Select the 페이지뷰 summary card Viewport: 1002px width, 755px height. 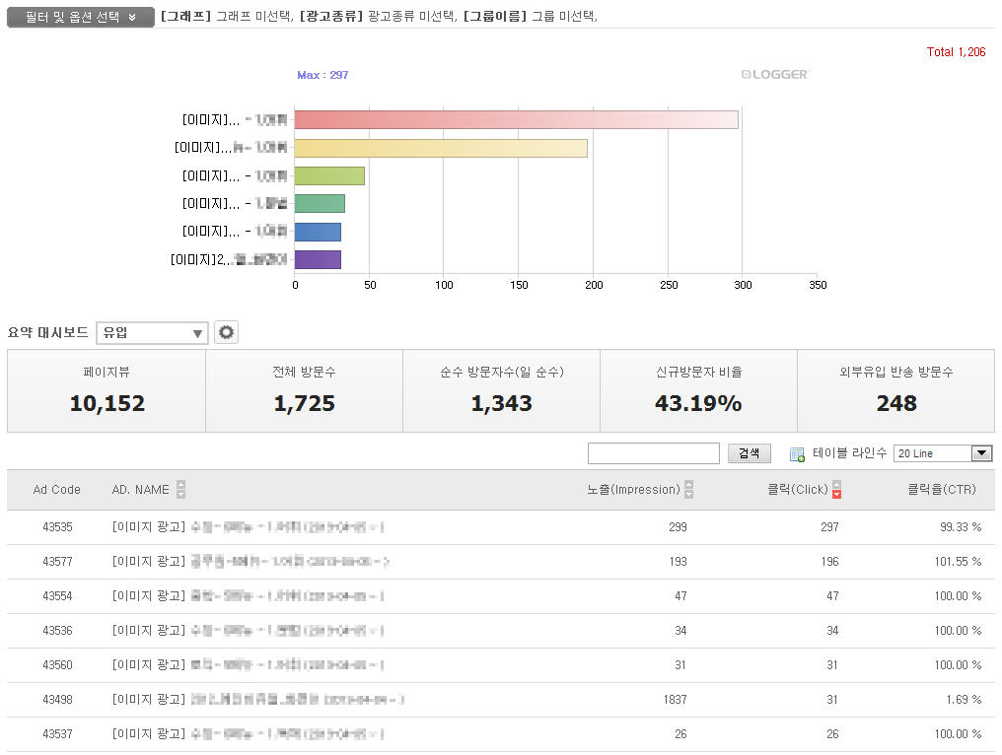click(107, 390)
